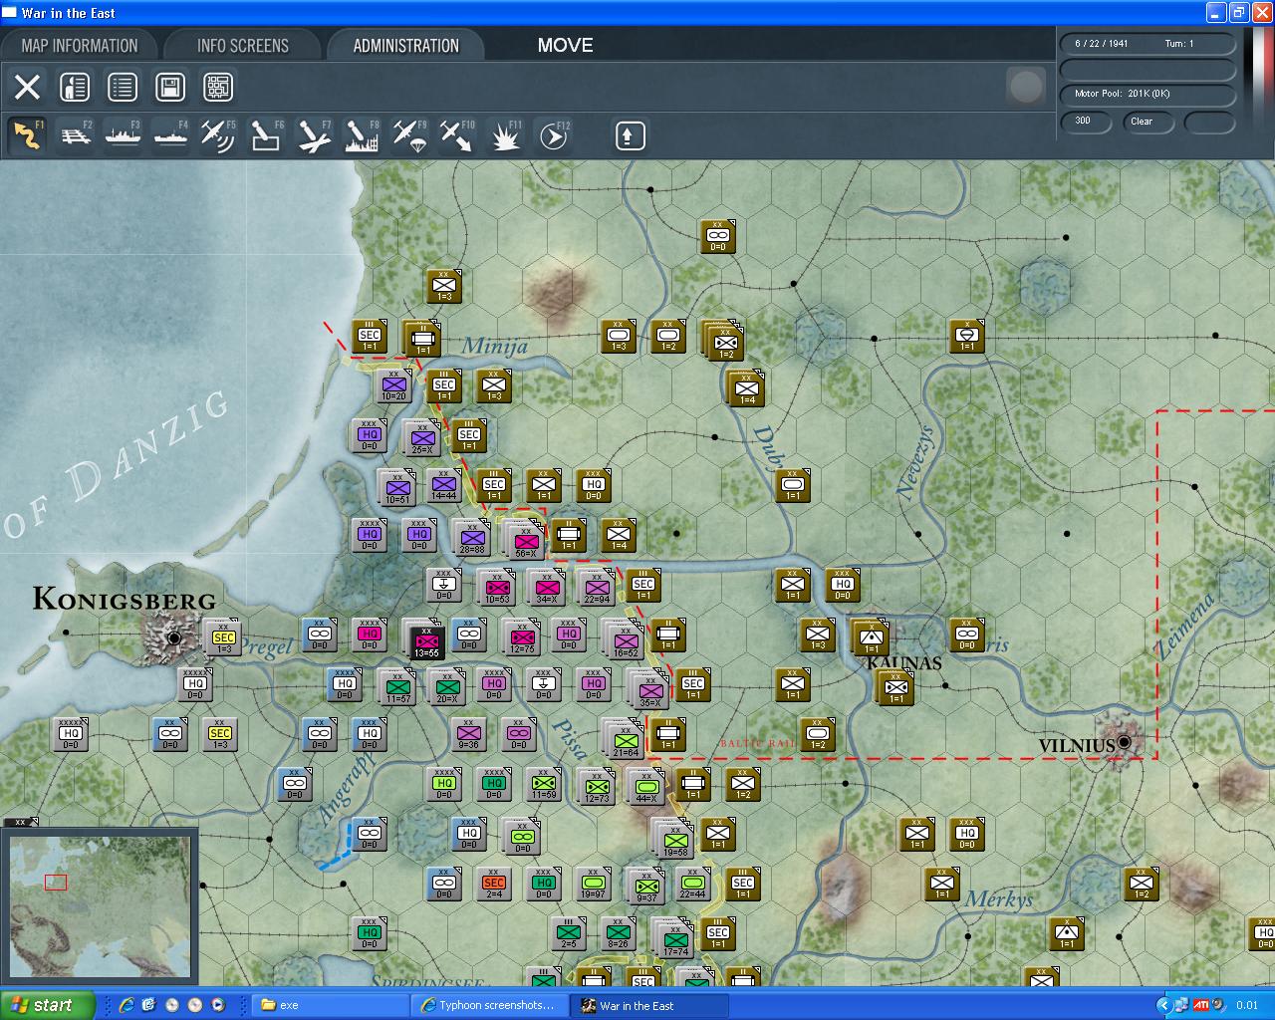1275x1020 pixels.
Task: Select the purple stack 35=X
Action: (648, 690)
